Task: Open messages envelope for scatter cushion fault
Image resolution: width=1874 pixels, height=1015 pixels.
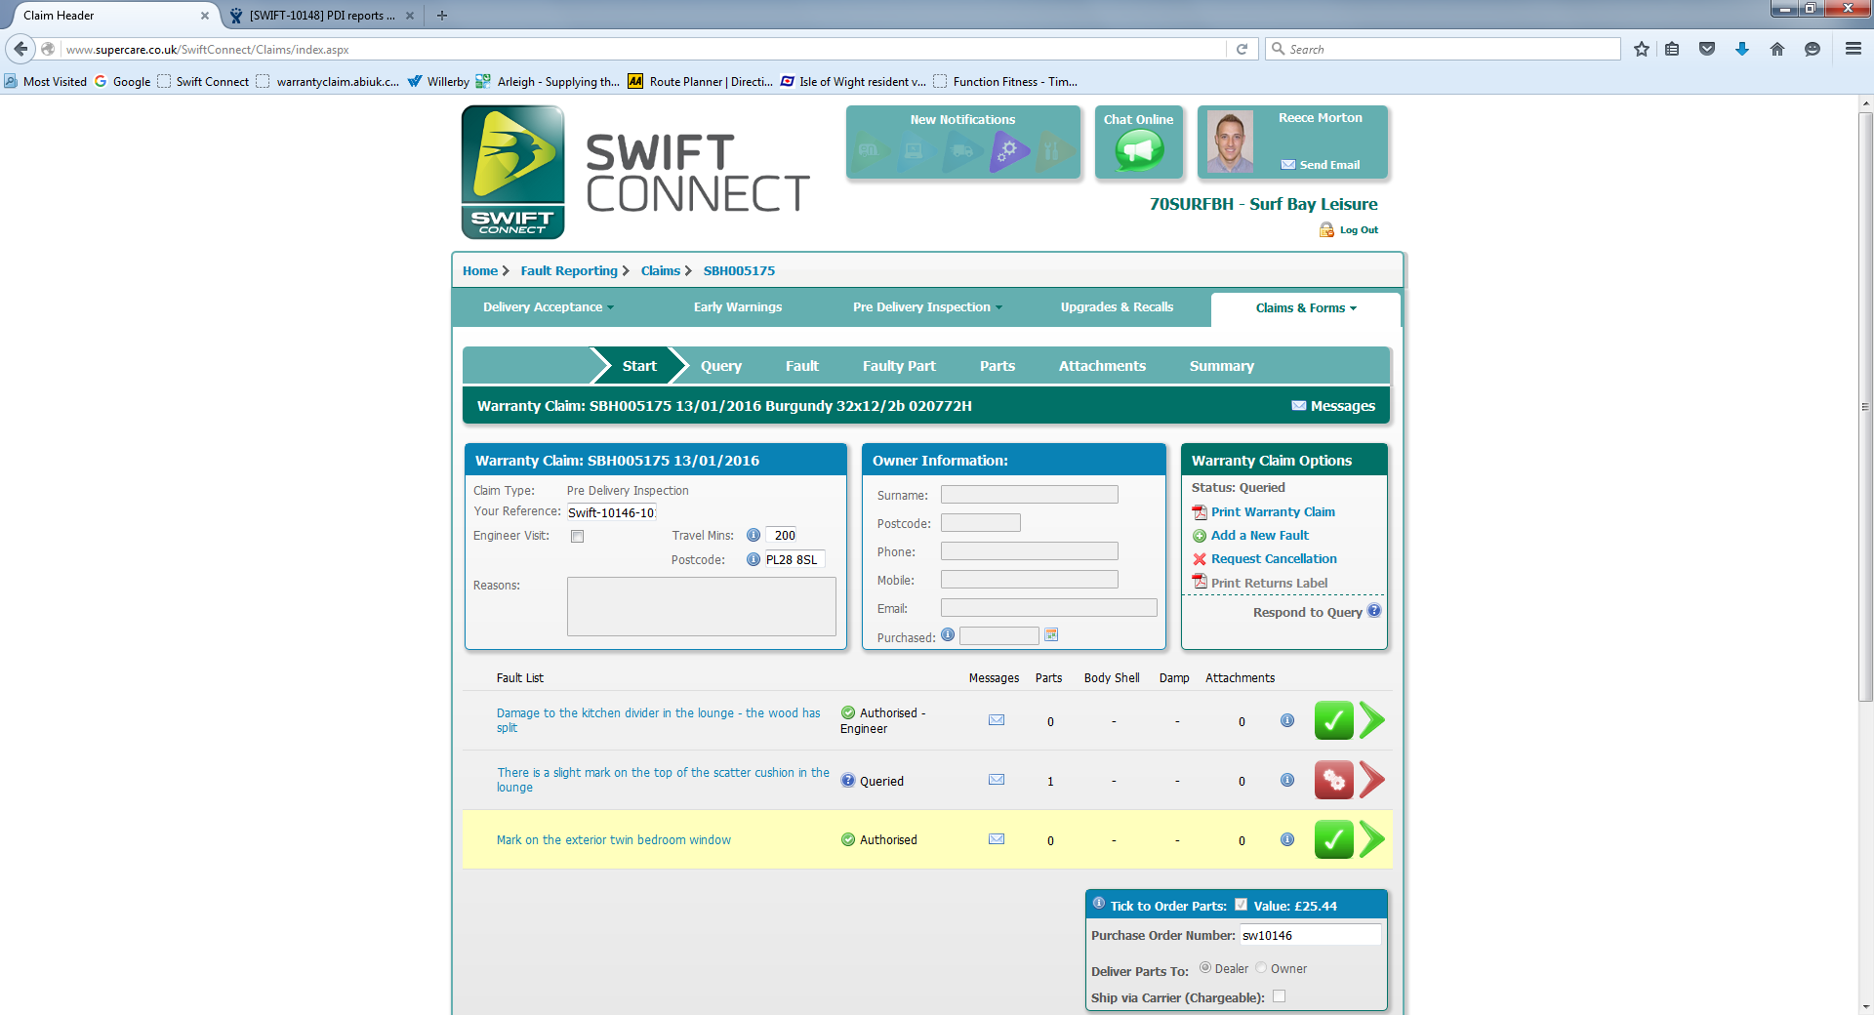Action: click(x=997, y=780)
